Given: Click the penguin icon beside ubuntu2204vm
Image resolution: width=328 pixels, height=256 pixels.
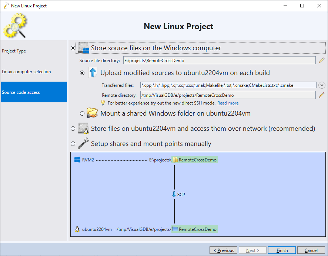Looking at the screenshot, I should [x=77, y=229].
